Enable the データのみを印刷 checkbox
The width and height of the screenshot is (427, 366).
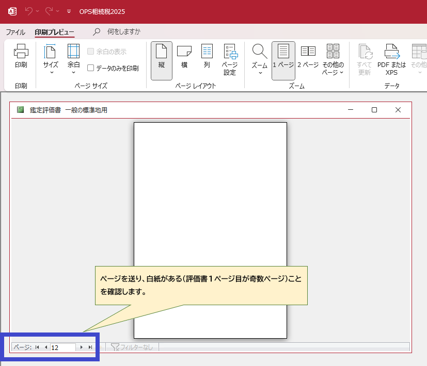click(91, 68)
